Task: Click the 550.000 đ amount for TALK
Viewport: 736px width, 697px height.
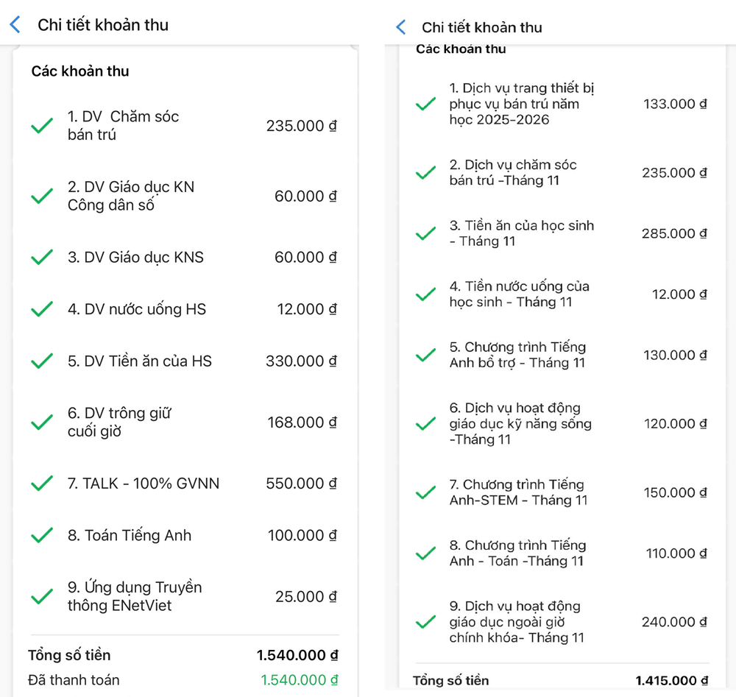Action: [x=301, y=484]
